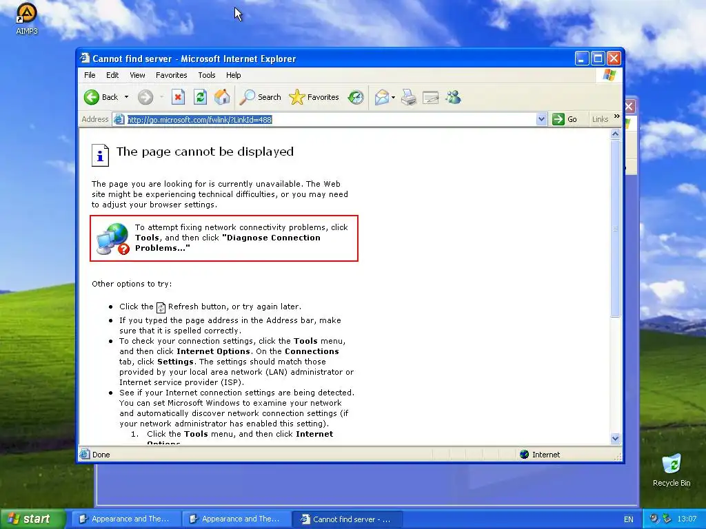706x529 pixels.
Task: Click the Internet zone globe in status bar
Action: (x=524, y=455)
